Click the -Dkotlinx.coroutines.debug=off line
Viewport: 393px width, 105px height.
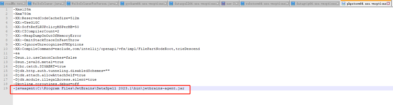click(46, 84)
